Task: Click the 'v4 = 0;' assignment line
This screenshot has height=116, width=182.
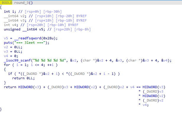Action: point(11,56)
